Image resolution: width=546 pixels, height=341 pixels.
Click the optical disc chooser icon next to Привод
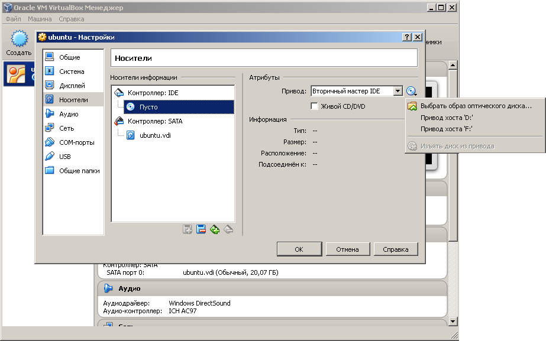[412, 91]
